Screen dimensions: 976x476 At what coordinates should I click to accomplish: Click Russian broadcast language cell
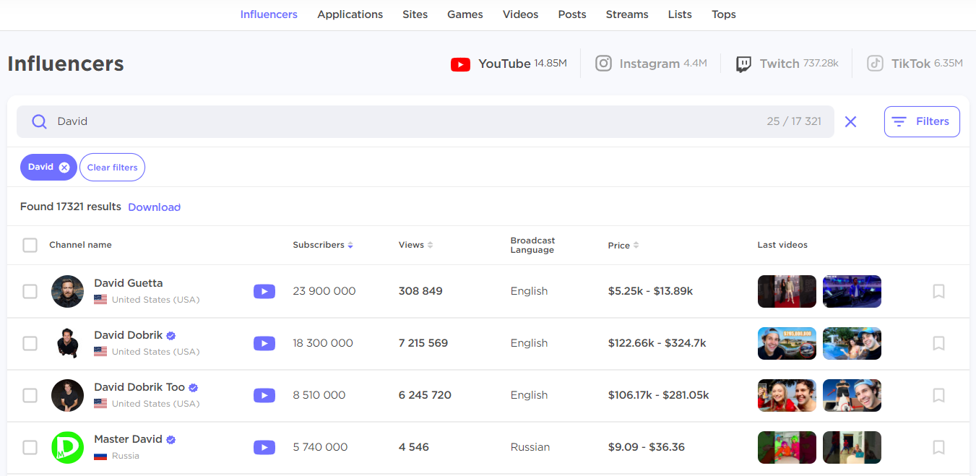530,447
